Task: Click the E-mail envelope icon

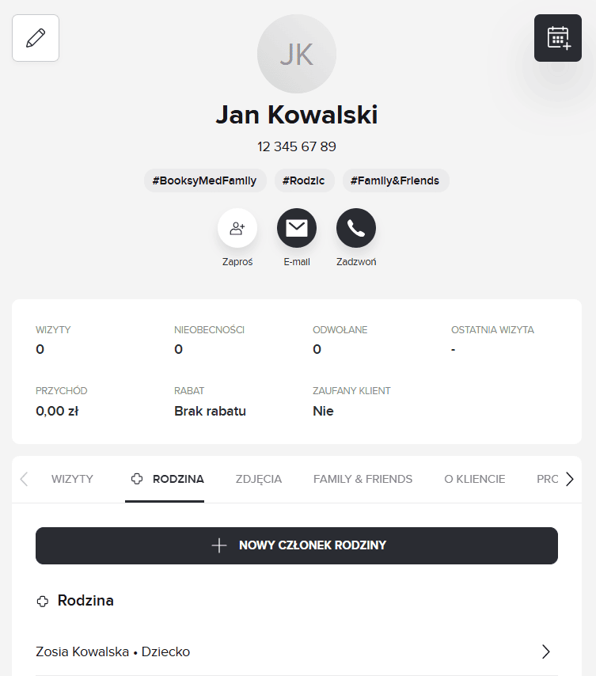Action: (x=296, y=227)
